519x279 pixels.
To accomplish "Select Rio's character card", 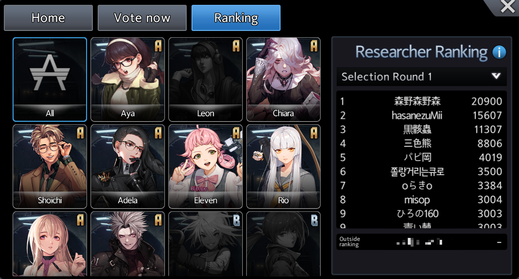I will click(x=283, y=166).
